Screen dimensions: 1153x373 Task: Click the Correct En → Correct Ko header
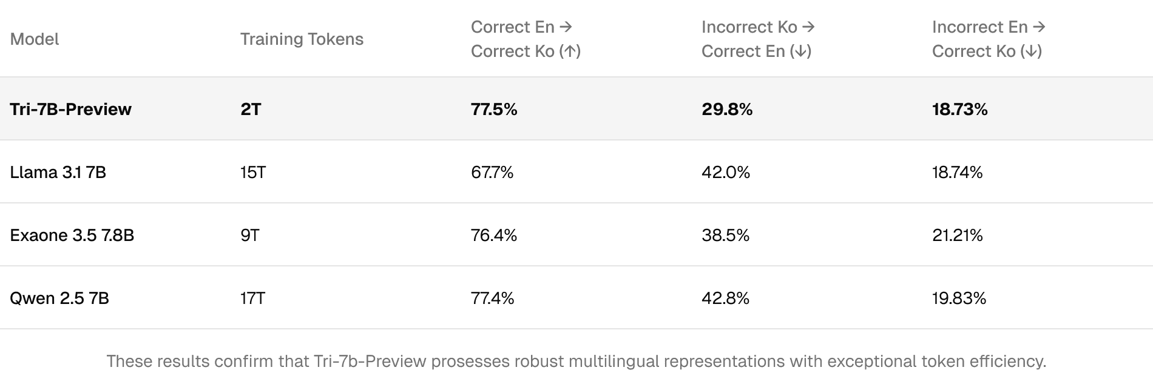coord(526,39)
